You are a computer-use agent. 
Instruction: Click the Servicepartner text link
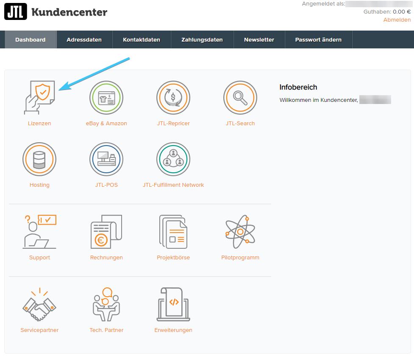tap(39, 330)
